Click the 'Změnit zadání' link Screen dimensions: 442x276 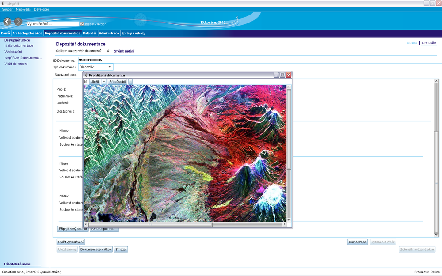click(x=124, y=51)
